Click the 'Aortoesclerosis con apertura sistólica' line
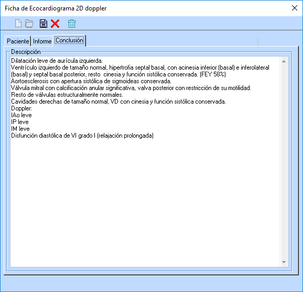The height and width of the screenshot is (292, 303). pyautogui.click(x=91, y=81)
